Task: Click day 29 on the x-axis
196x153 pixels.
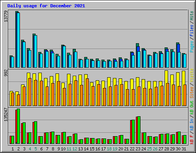Action: 172,149
